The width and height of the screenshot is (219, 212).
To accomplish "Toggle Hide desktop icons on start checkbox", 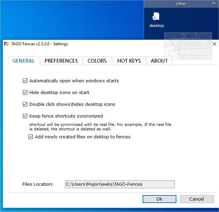I will pos(25,92).
